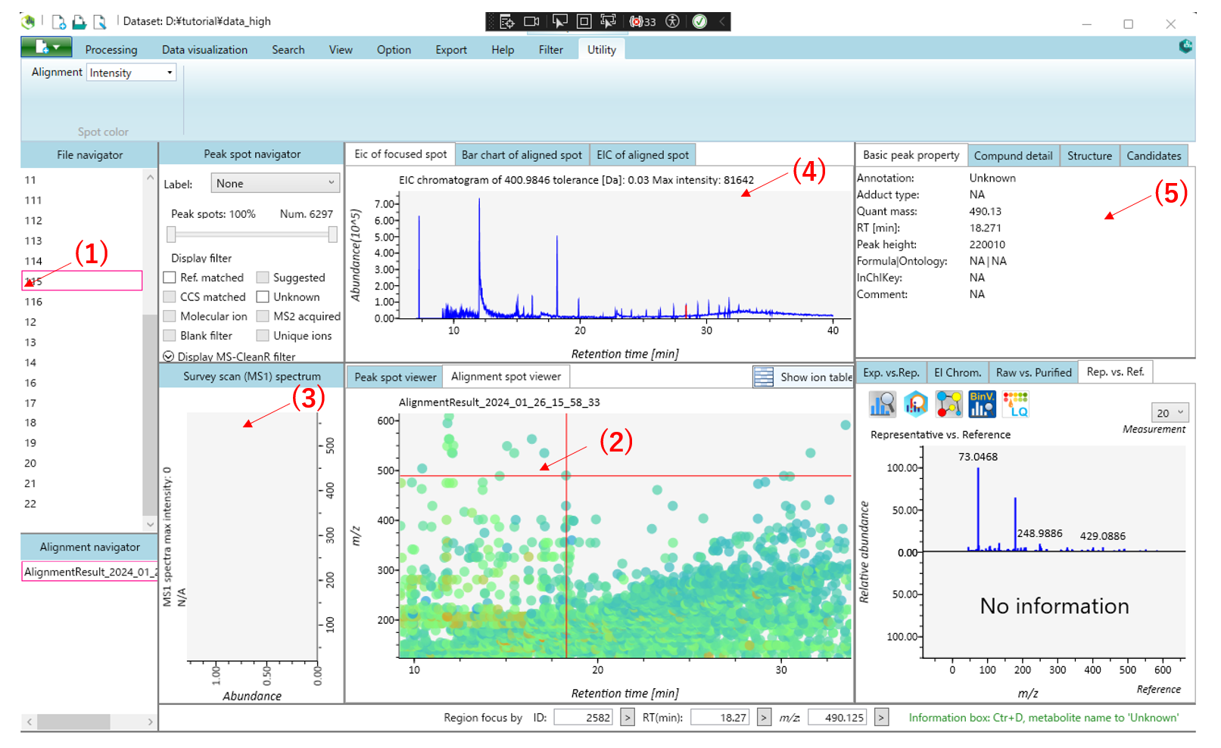1221x748 pixels.
Task: Select AlignmentResult entry in Alignment navigator
Action: (89, 572)
